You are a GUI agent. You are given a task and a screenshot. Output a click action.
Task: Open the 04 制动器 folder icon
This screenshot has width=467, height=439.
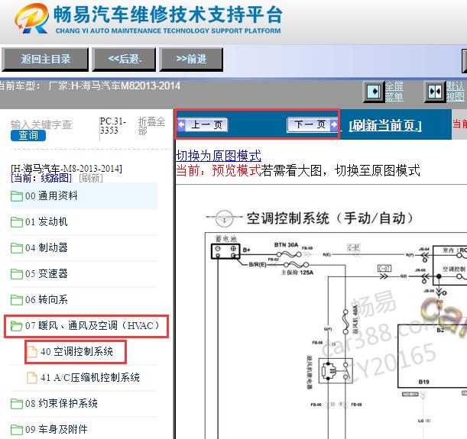pyautogui.click(x=17, y=248)
